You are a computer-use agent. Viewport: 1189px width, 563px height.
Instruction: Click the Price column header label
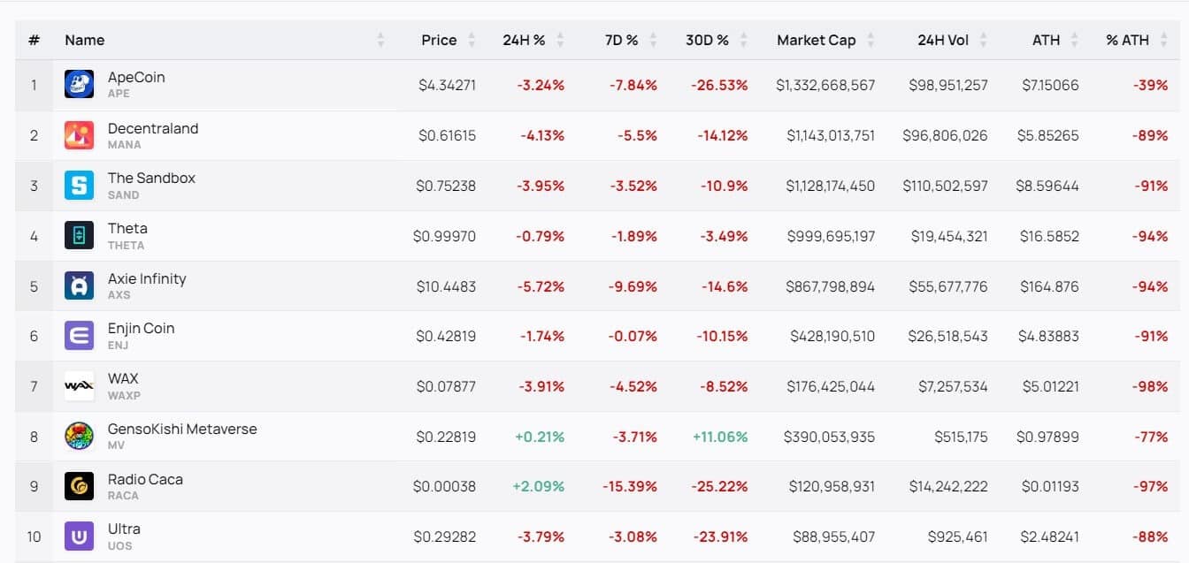point(439,40)
